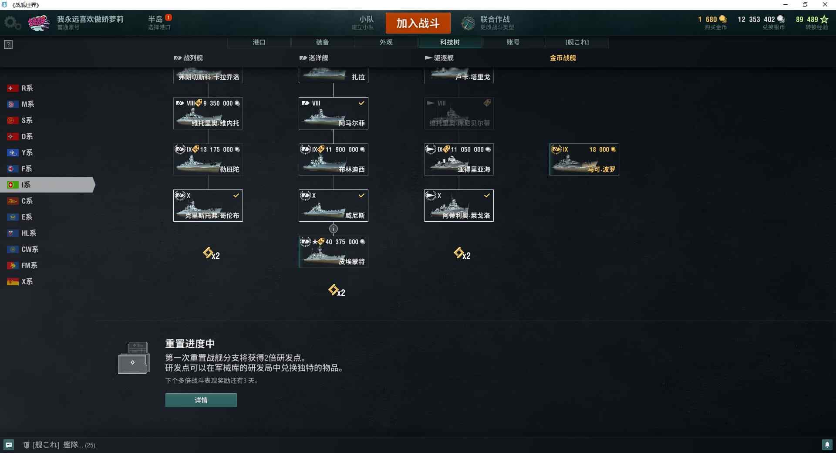Click the info icon below 威尼斯
Viewport: 836px width, 453px height.
[334, 229]
